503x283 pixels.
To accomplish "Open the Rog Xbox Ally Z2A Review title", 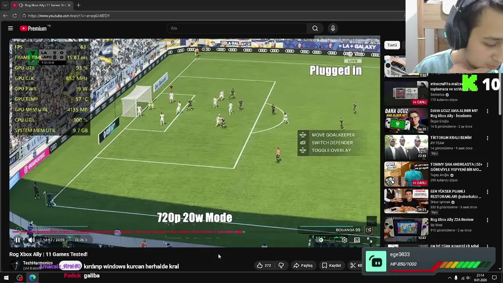I will point(452,220).
